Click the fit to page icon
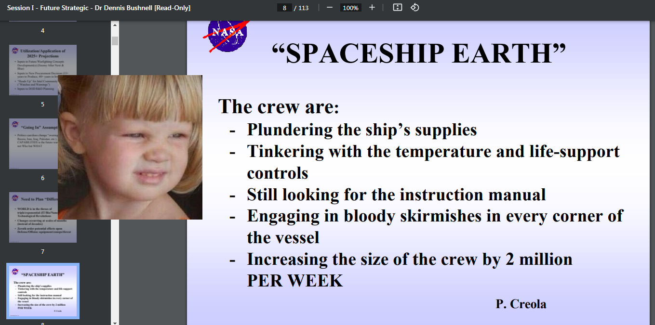The height and width of the screenshot is (325, 655). [x=397, y=8]
